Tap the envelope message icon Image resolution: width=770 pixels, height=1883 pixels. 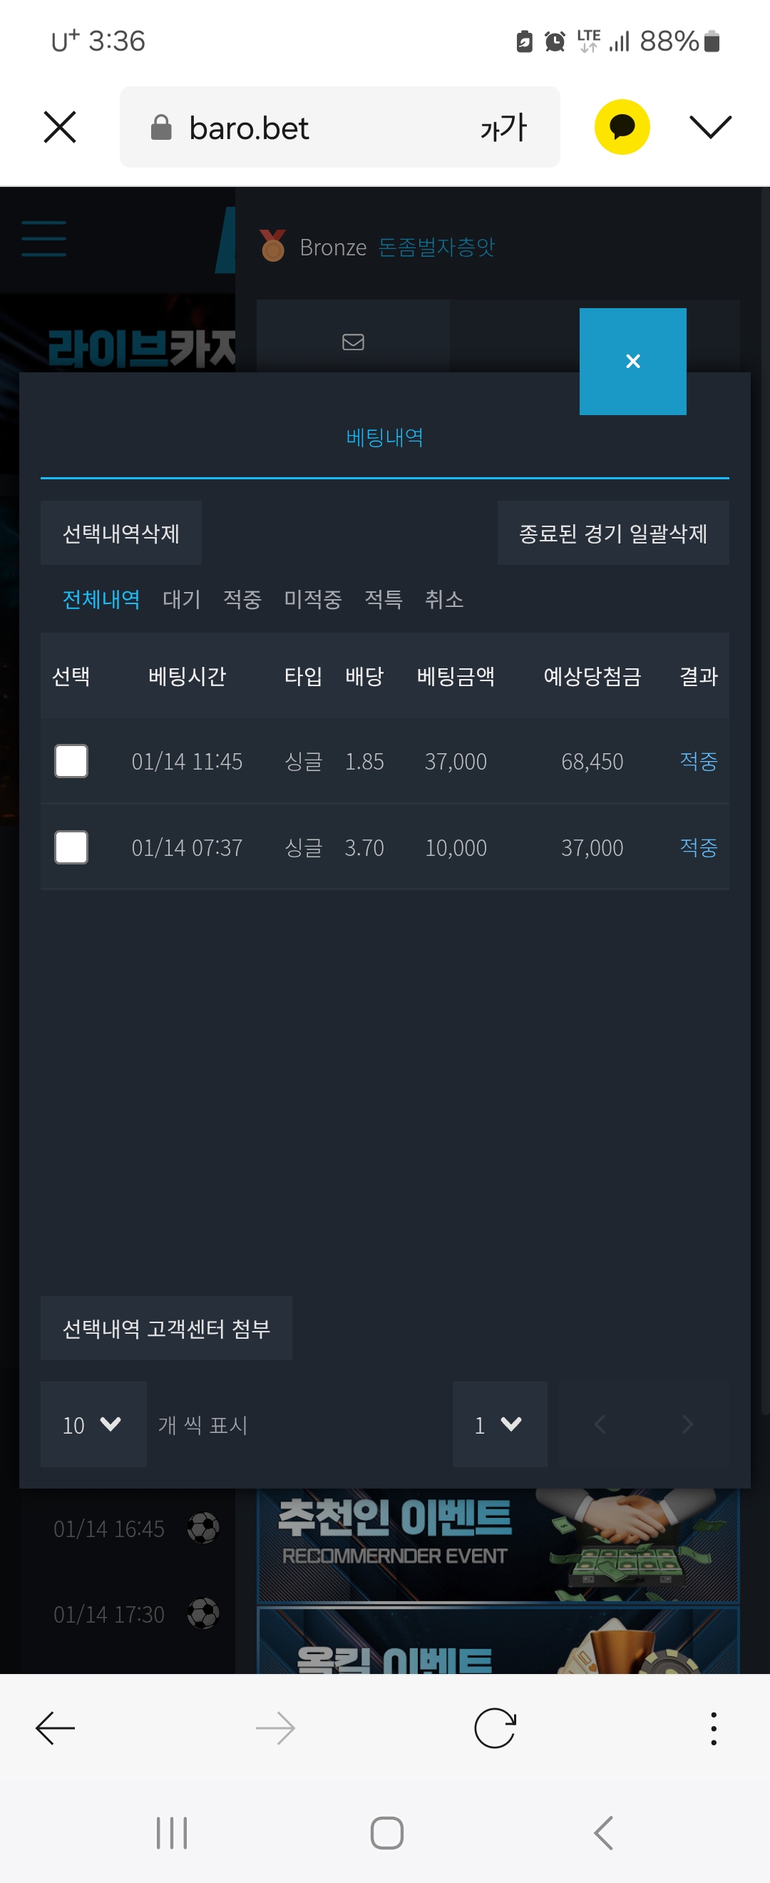pos(353,342)
